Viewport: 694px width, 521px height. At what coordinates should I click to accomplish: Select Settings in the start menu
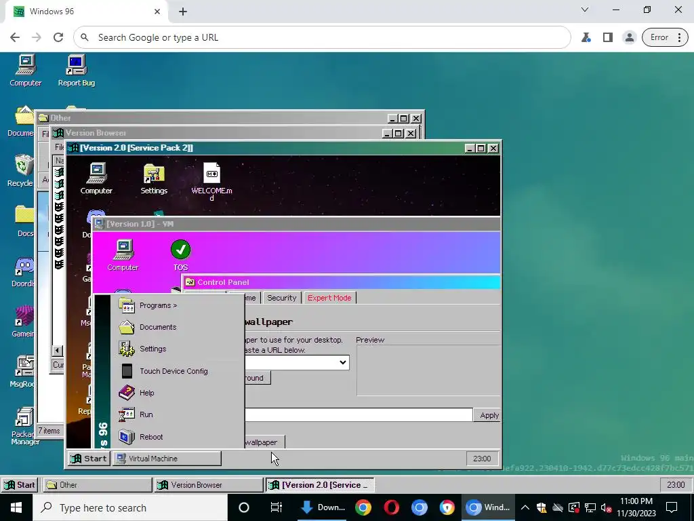(178, 349)
